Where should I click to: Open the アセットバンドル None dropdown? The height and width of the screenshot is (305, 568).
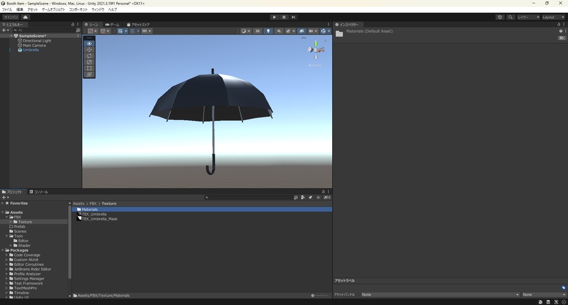point(440,294)
